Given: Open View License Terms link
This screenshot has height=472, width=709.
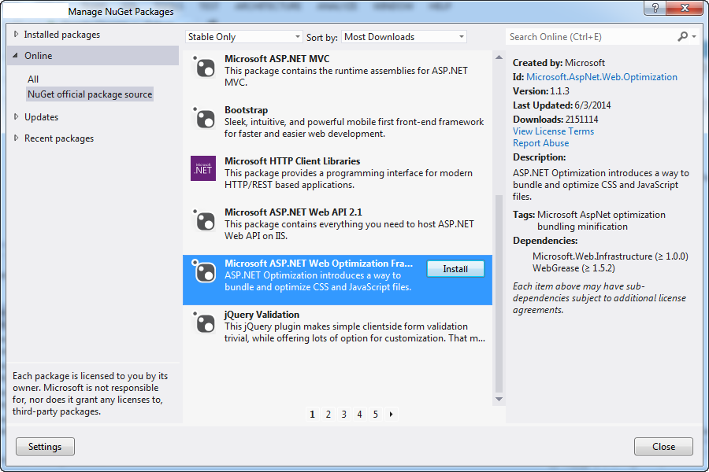Looking at the screenshot, I should pyautogui.click(x=554, y=131).
